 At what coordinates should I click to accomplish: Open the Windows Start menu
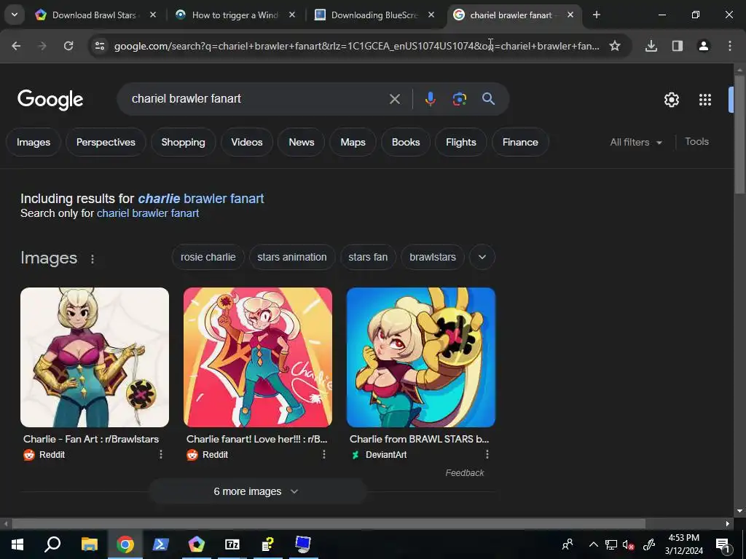pos(17,544)
